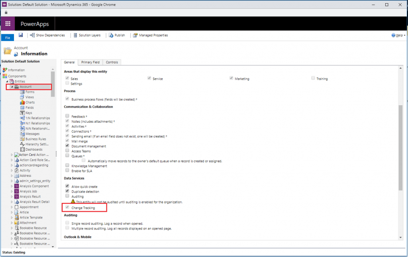Screen dimensions: 408x257
Task: Select Analysis Result Detail entity
Action: tap(34, 202)
